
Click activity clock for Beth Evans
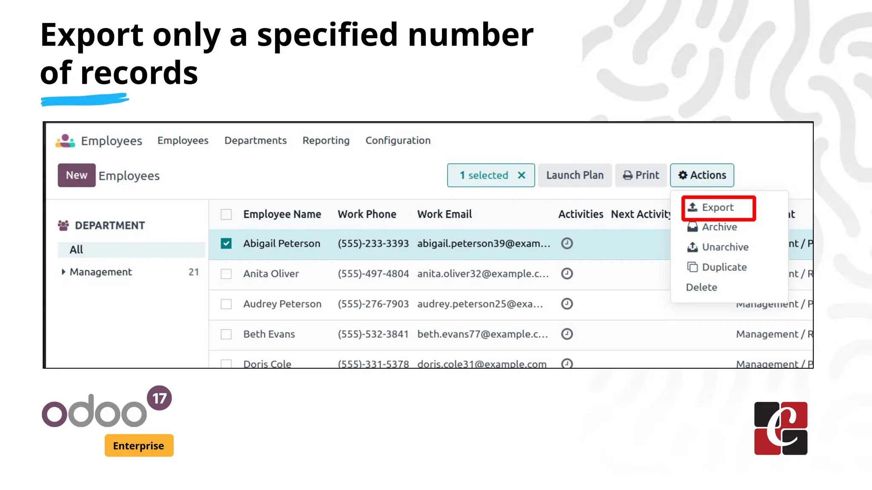[x=567, y=334]
